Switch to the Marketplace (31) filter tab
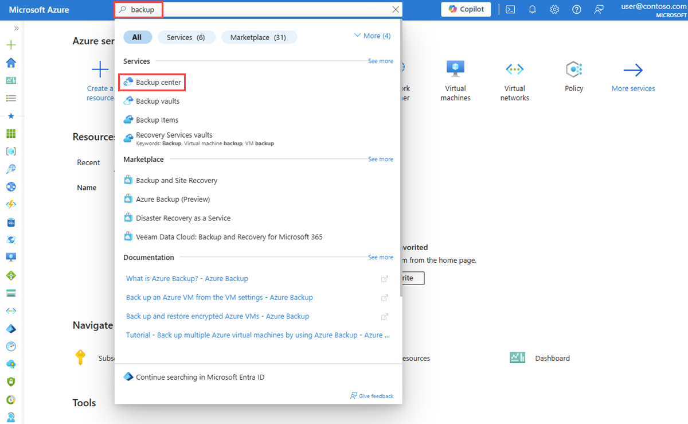Screen dimensions: 688x424 (259, 37)
